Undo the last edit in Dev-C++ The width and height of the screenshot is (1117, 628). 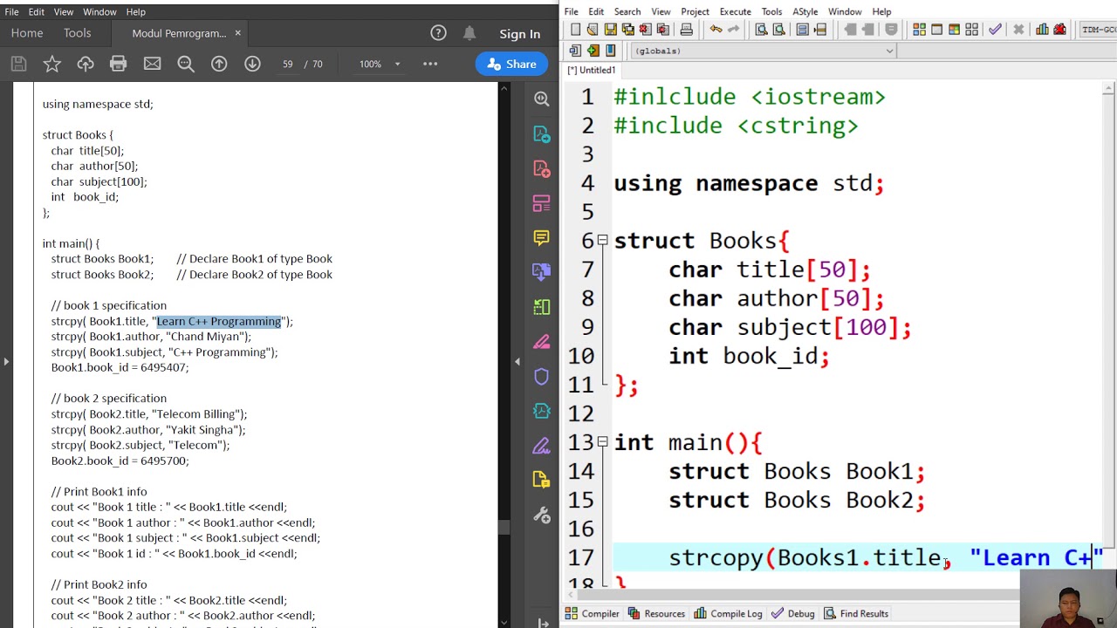[716, 30]
